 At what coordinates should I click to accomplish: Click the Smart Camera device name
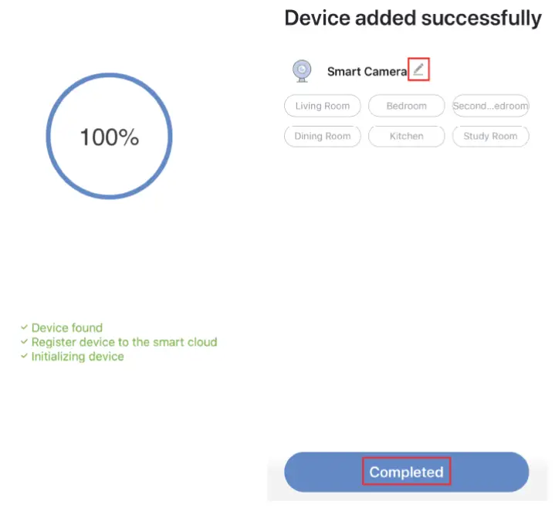point(367,72)
